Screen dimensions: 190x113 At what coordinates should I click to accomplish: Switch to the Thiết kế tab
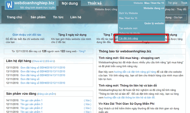pyautogui.click(x=94, y=3)
